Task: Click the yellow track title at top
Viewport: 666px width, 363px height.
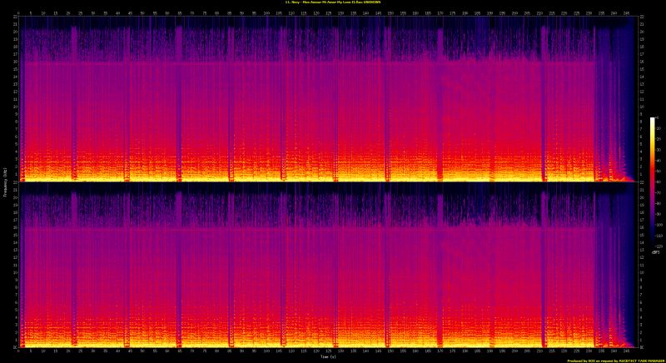Action: (332, 2)
